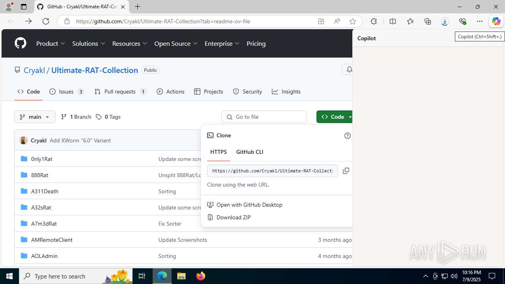Open the Issues tab
The image size is (505, 284).
point(67,92)
